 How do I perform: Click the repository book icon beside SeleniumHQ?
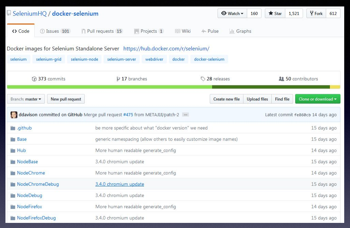[9, 13]
